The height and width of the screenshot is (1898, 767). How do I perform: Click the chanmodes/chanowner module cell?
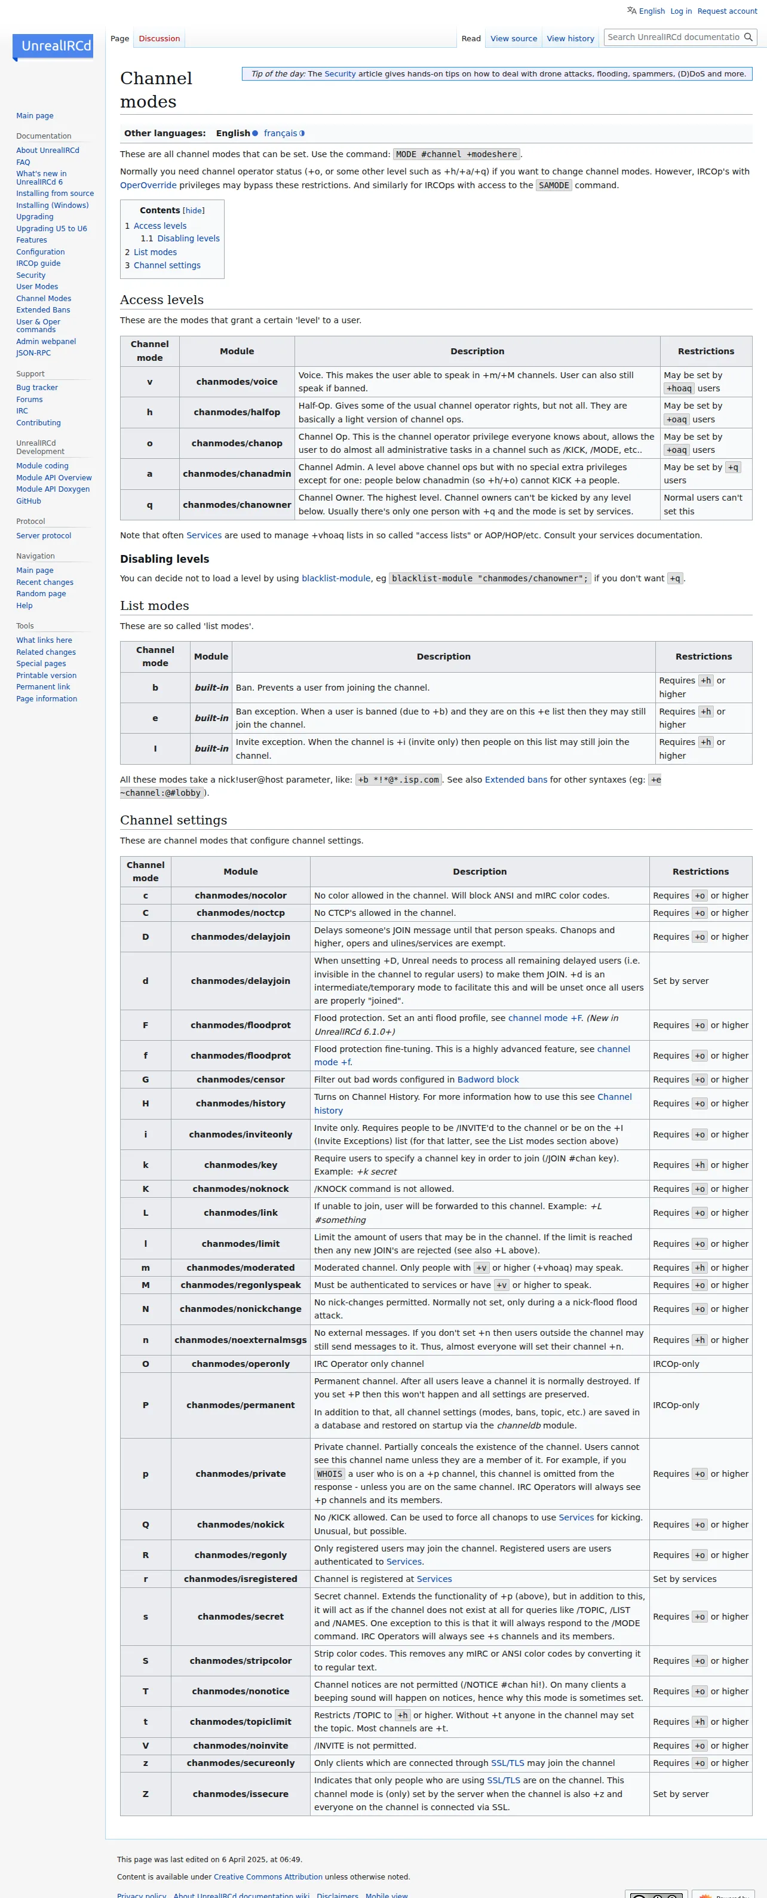(x=237, y=505)
